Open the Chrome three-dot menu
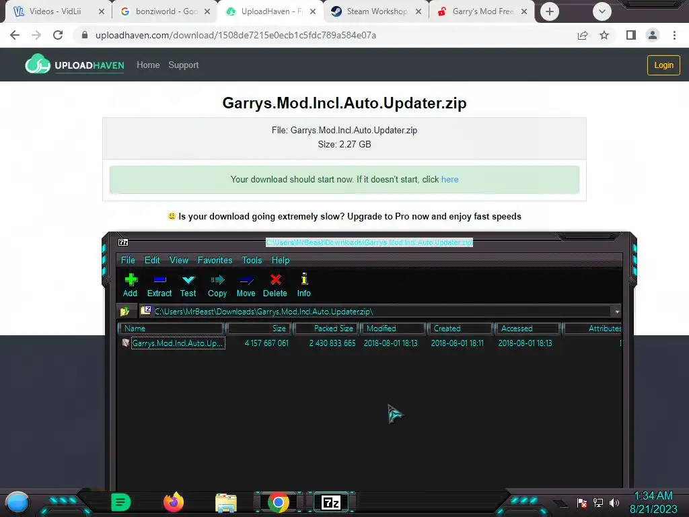The image size is (689, 517). pos(674,35)
